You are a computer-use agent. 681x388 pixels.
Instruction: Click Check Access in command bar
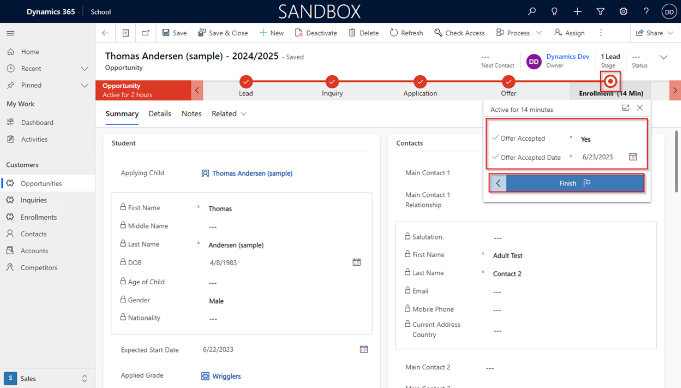pyautogui.click(x=459, y=33)
